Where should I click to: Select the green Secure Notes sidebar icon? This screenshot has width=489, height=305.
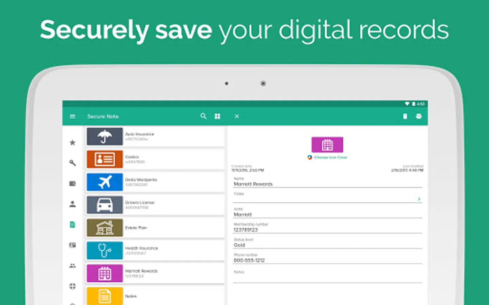tap(72, 224)
